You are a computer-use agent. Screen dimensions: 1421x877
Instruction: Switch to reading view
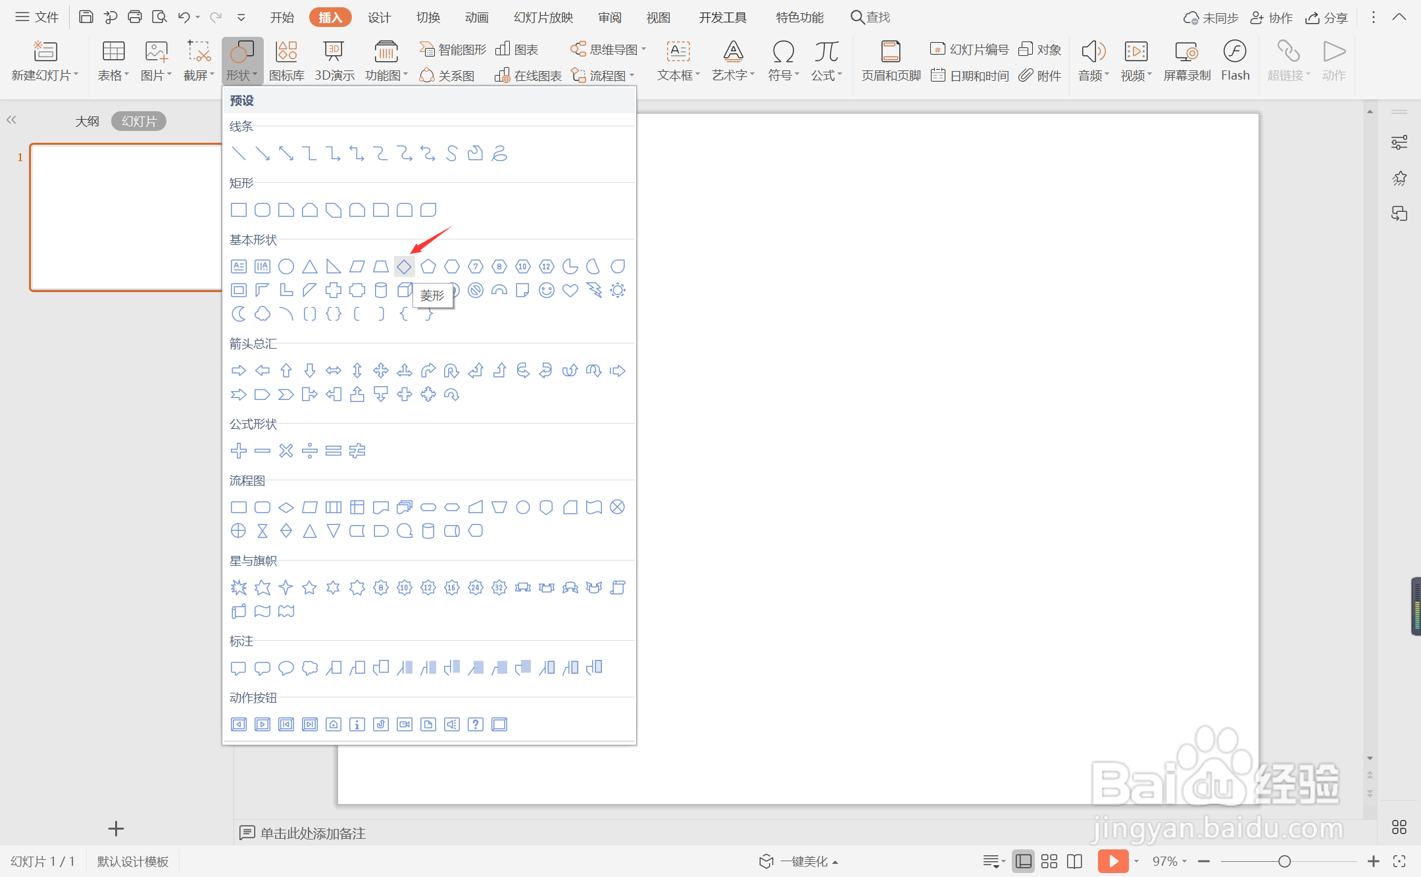[x=1074, y=861]
